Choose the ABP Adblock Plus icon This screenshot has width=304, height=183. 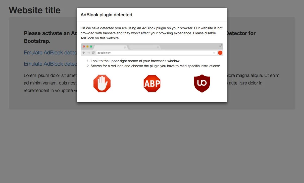(152, 83)
